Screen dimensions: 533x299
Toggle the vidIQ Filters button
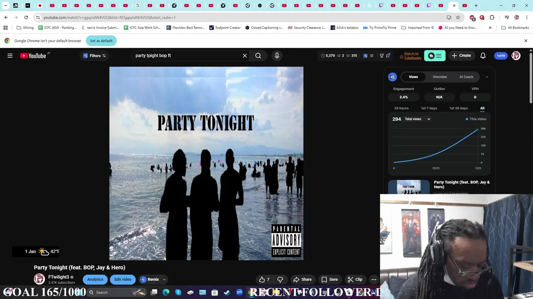click(x=95, y=56)
